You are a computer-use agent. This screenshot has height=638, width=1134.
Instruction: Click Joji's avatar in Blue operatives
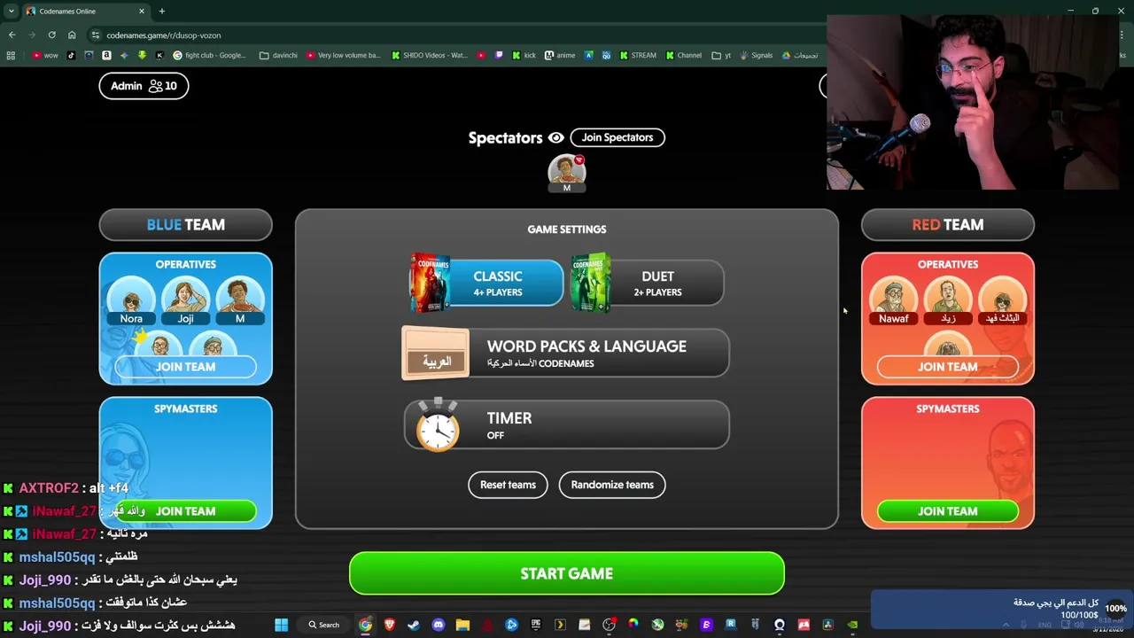[x=185, y=301]
